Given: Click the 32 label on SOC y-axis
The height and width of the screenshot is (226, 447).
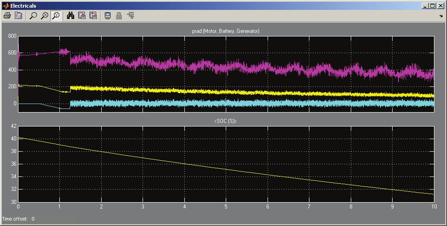Looking at the screenshot, I should pyautogui.click(x=13, y=190).
